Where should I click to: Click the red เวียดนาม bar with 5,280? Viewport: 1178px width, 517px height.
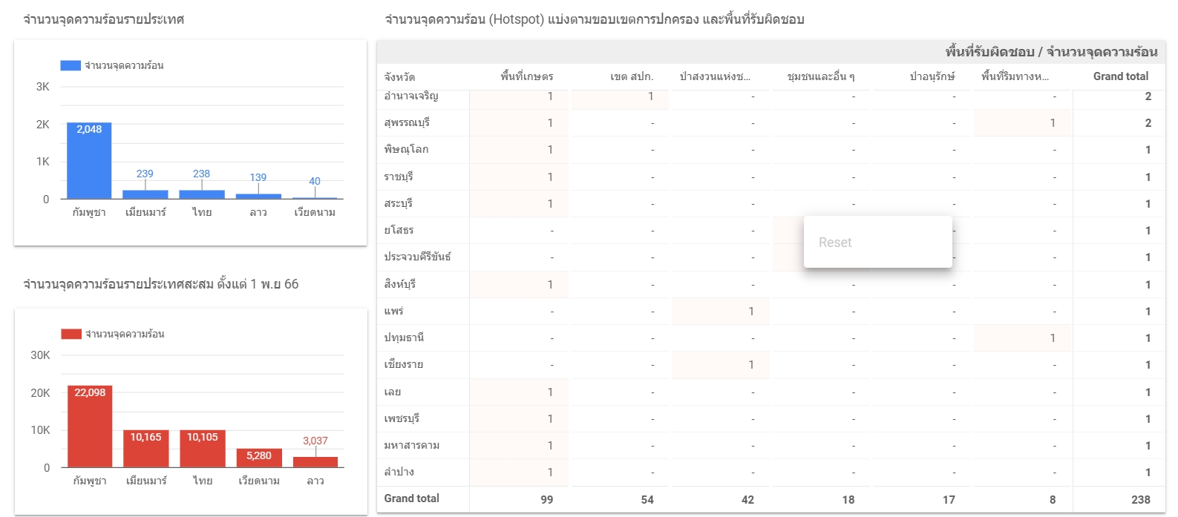[259, 458]
